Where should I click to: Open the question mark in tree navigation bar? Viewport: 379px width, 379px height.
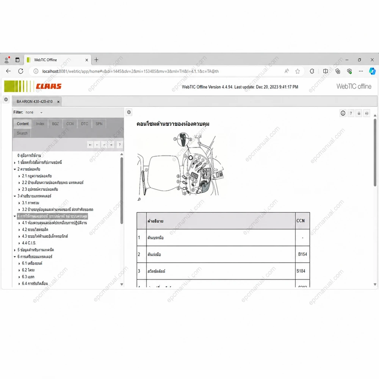120,145
